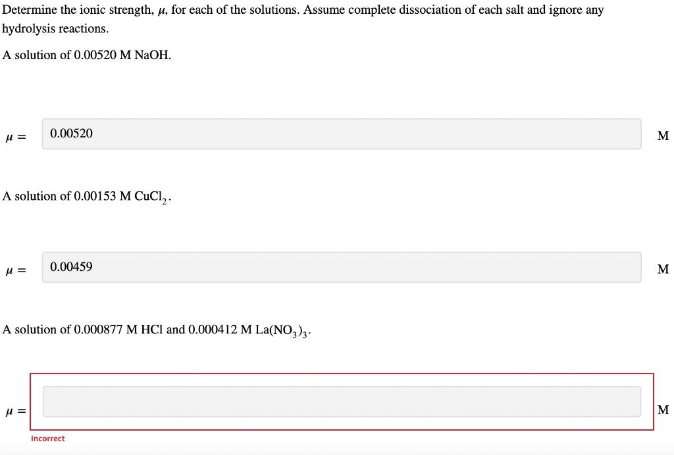Select the M unit label beside the NaOH answer
Viewport: 674px width, 455px height.
click(x=663, y=135)
